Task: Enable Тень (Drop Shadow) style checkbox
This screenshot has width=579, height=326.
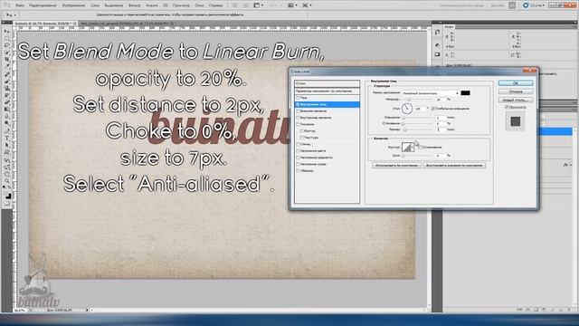Action: 298,98
